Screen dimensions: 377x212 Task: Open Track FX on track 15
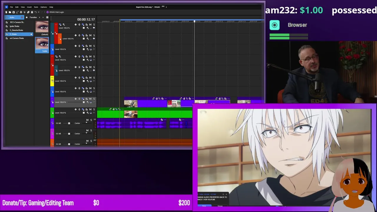[x=87, y=99]
